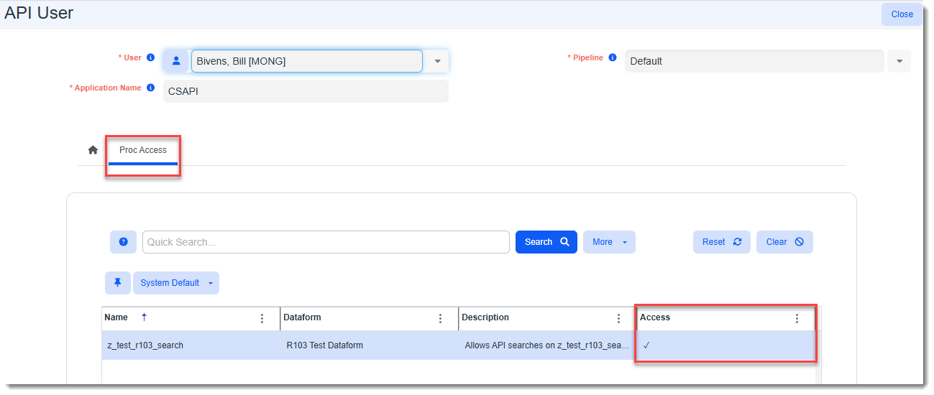This screenshot has height=395, width=934.
Task: Click the pin icon button
Action: pyautogui.click(x=118, y=283)
